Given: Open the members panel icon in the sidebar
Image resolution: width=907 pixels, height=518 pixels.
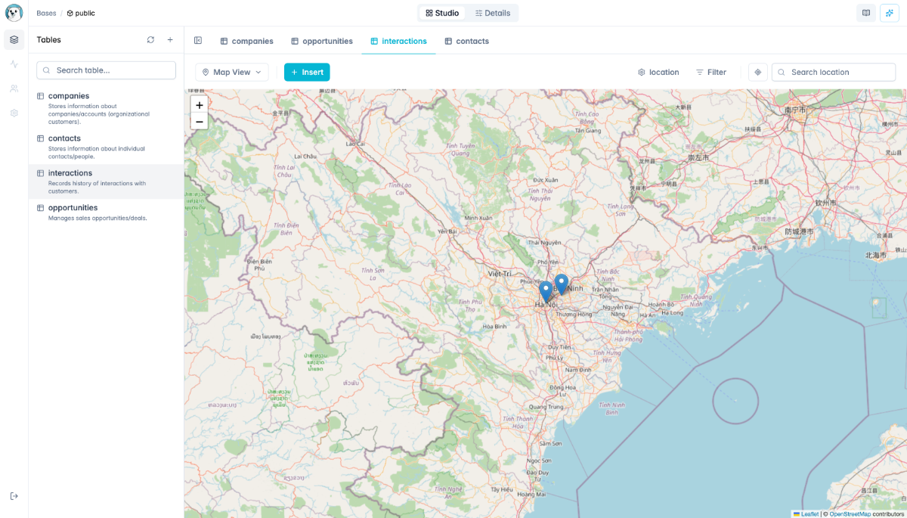Looking at the screenshot, I should [x=14, y=88].
